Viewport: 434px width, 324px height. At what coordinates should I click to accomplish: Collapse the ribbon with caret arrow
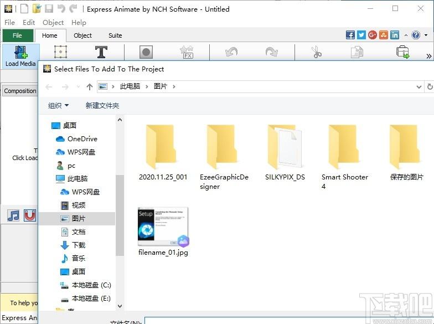tap(406, 35)
